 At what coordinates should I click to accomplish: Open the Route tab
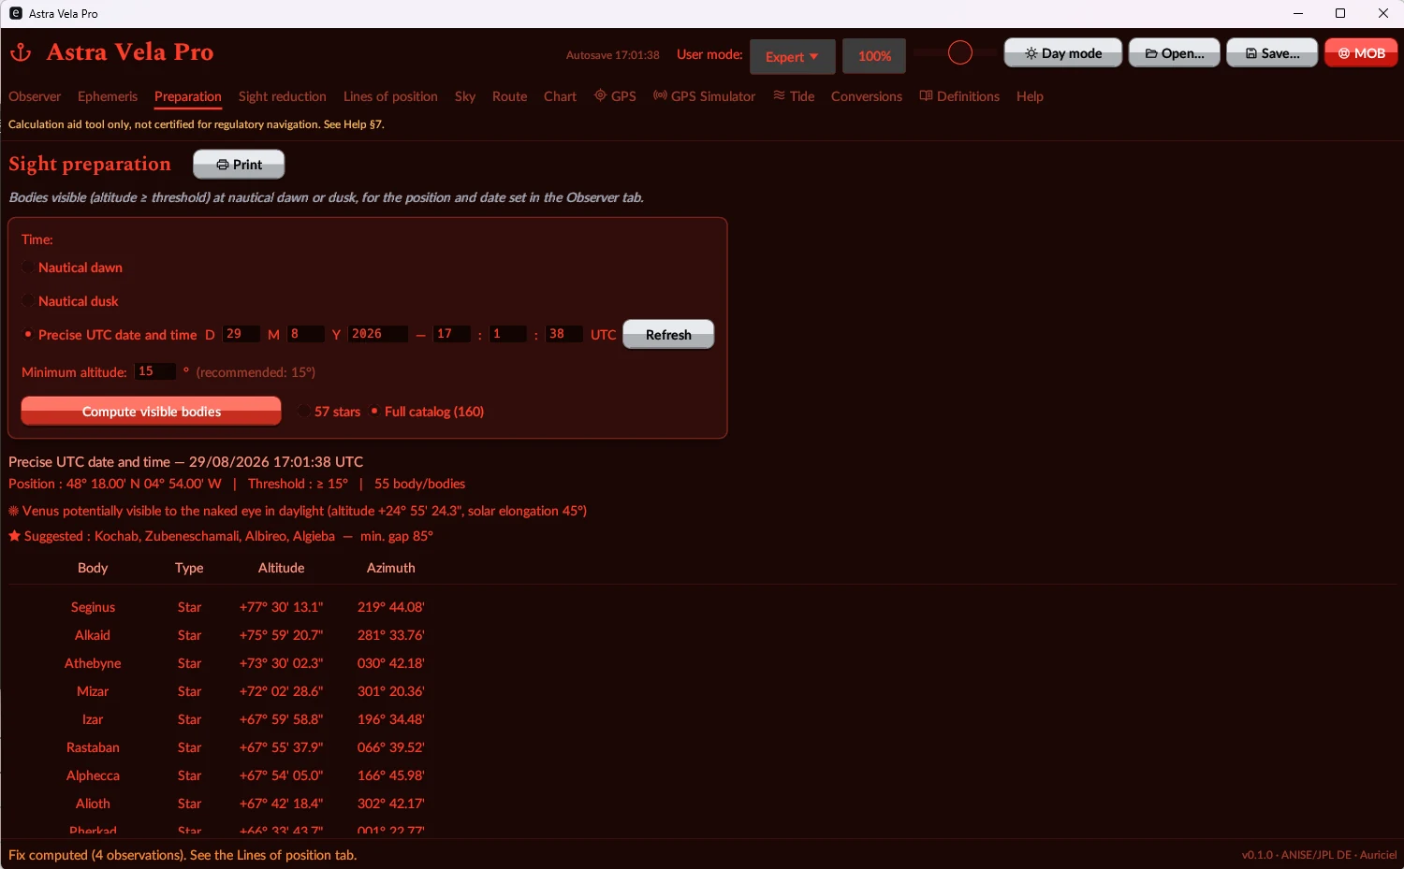(510, 96)
